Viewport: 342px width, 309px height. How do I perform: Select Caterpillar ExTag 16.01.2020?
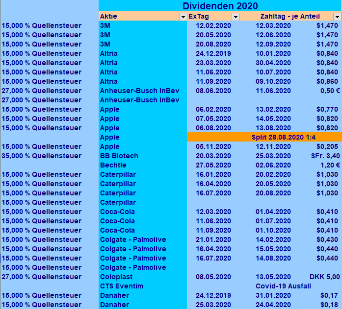coord(213,174)
